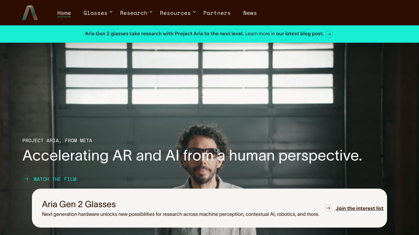Open the banner's circled arrow icon
The image size is (419, 235).
[x=329, y=34]
